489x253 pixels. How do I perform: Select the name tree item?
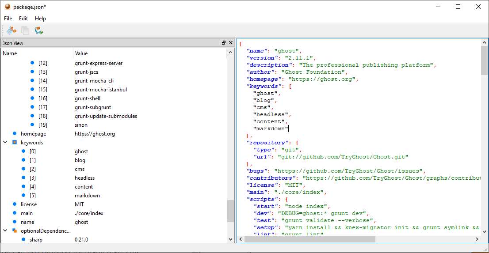(x=27, y=222)
